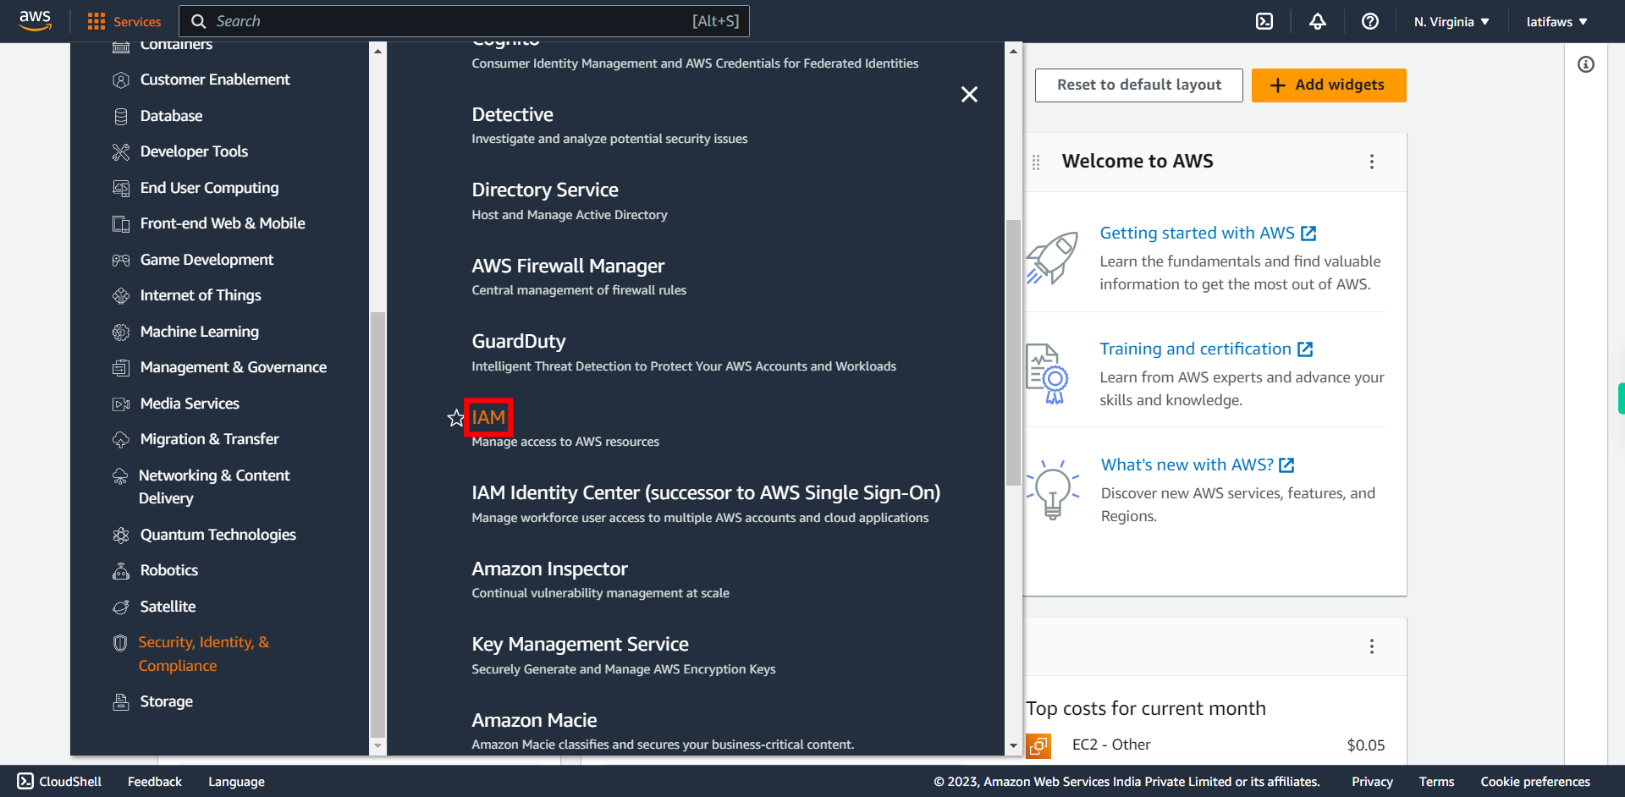The image size is (1625, 797).
Task: Select Security, Identity, & Compliance category
Action: coord(204,654)
